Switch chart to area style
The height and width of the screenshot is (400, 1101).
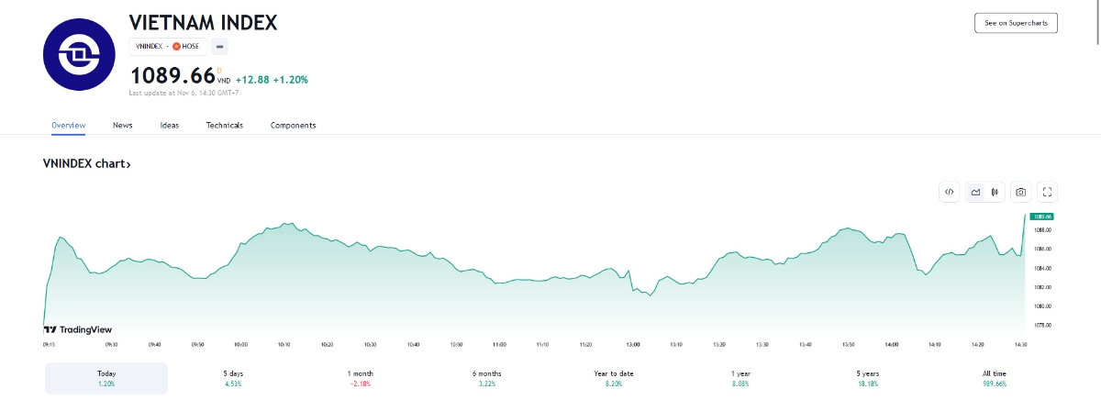[x=975, y=192]
